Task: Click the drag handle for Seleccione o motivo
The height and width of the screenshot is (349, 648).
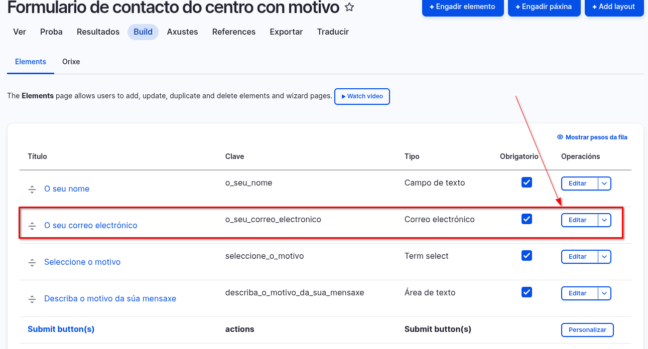Action: (x=32, y=262)
